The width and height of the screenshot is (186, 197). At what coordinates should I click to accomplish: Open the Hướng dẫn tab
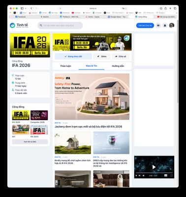(x=118, y=66)
